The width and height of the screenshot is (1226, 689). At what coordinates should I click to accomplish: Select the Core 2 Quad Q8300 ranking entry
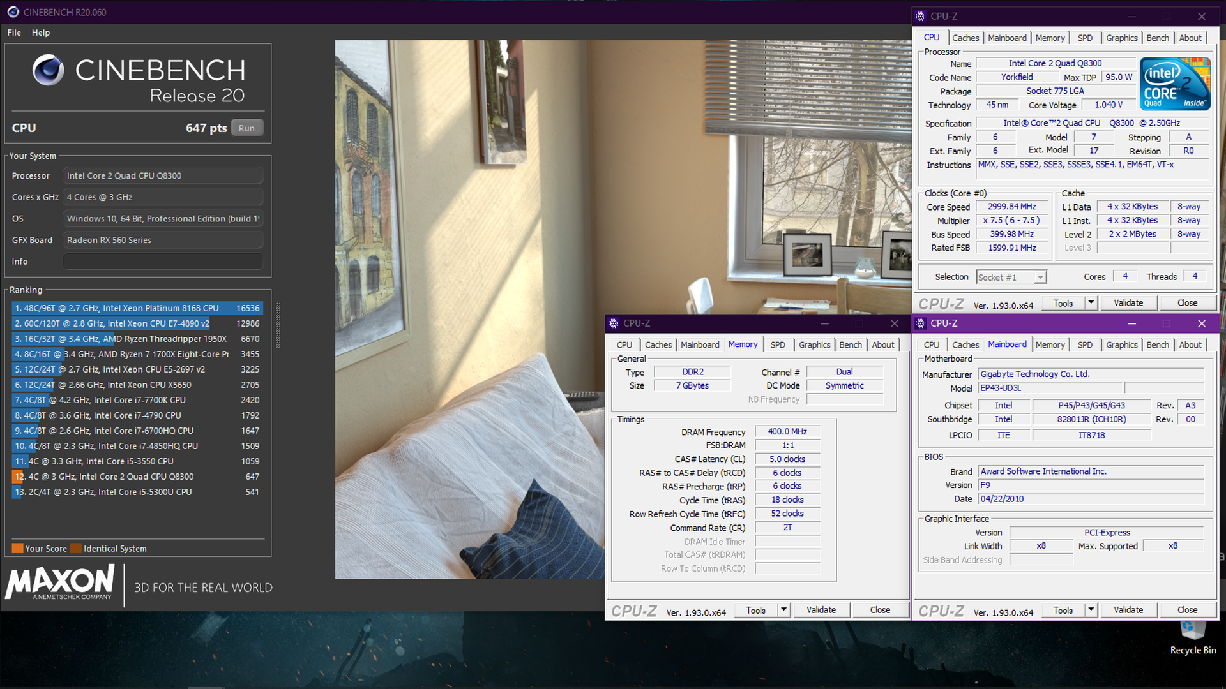(x=137, y=477)
